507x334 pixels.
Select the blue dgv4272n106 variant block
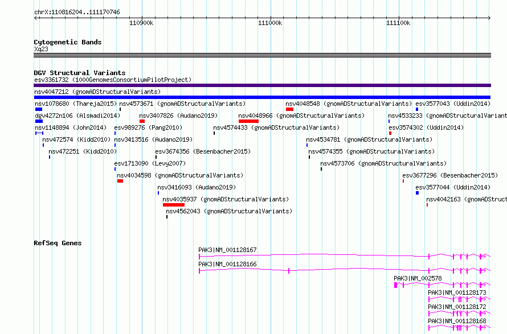click(39, 121)
